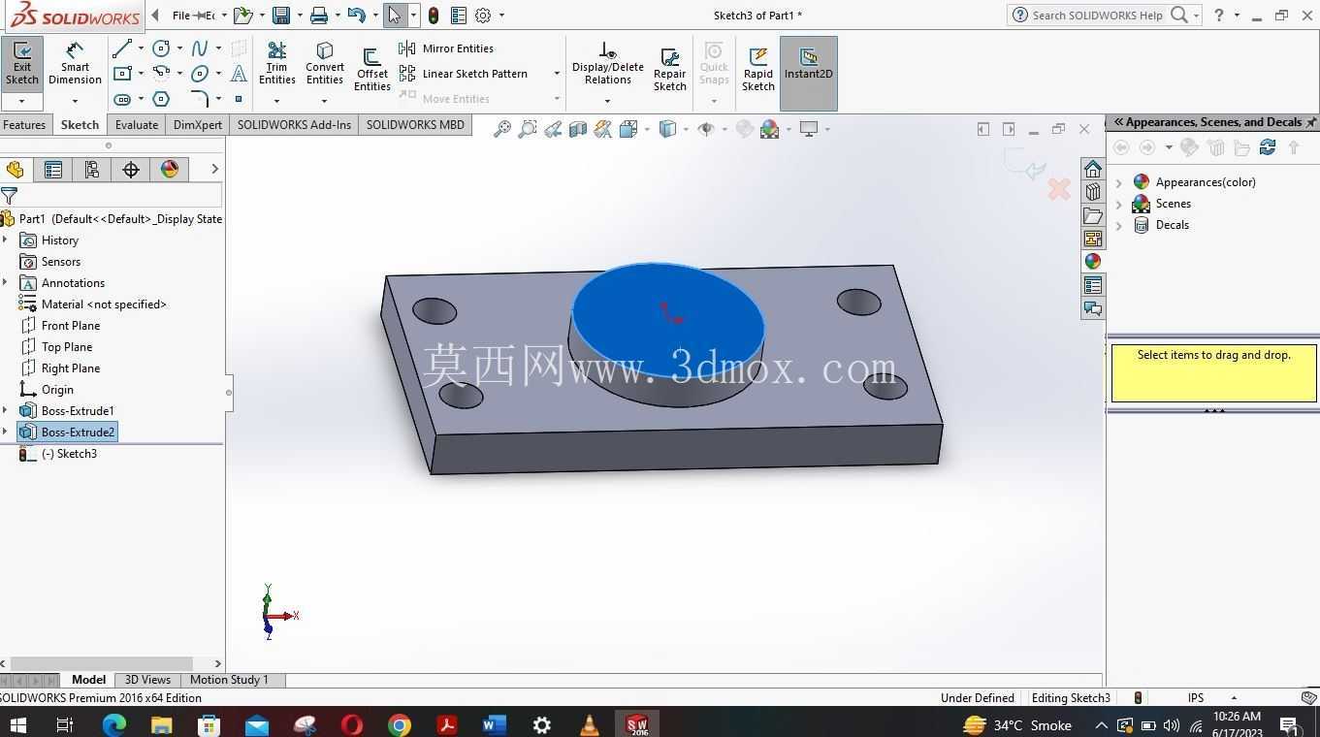Switch to the SOLIDWORKS Add-Ins tab

point(294,125)
